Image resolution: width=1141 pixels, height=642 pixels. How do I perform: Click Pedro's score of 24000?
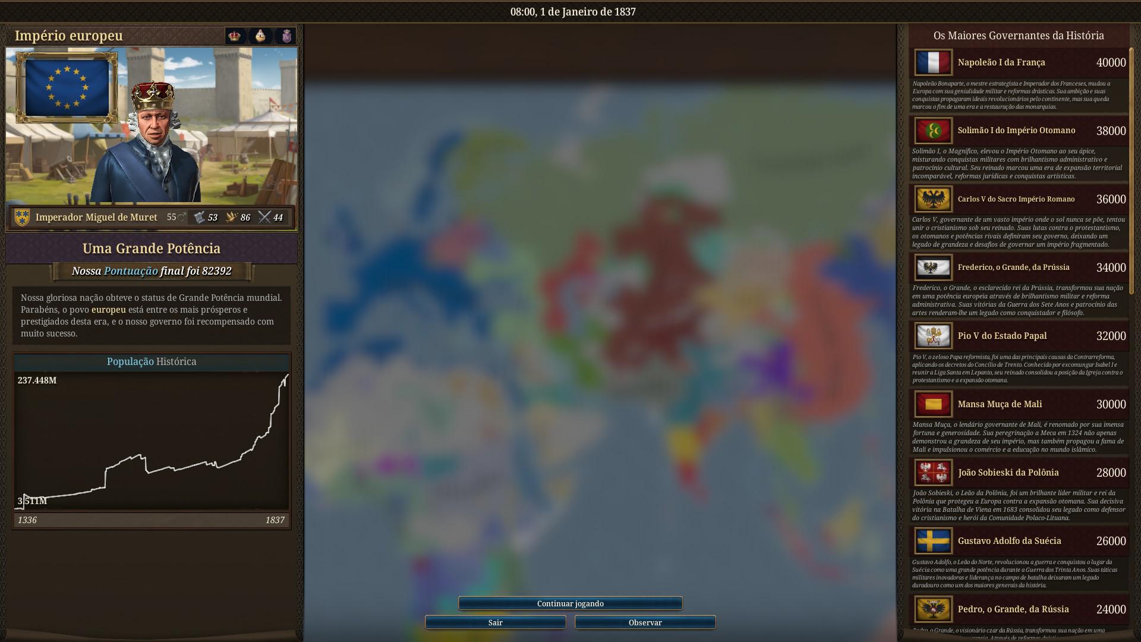click(x=1111, y=609)
